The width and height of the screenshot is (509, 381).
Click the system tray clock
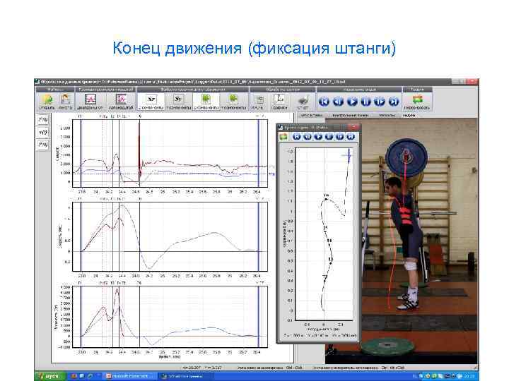tap(469, 376)
